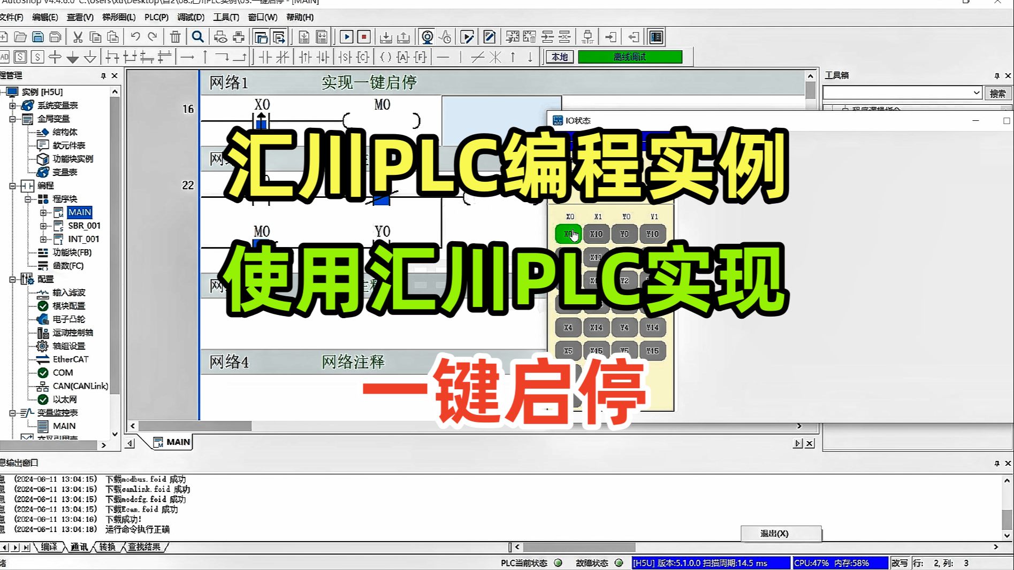The height and width of the screenshot is (570, 1014).
Task: Click the TEST communication icon
Action: [x=588, y=37]
